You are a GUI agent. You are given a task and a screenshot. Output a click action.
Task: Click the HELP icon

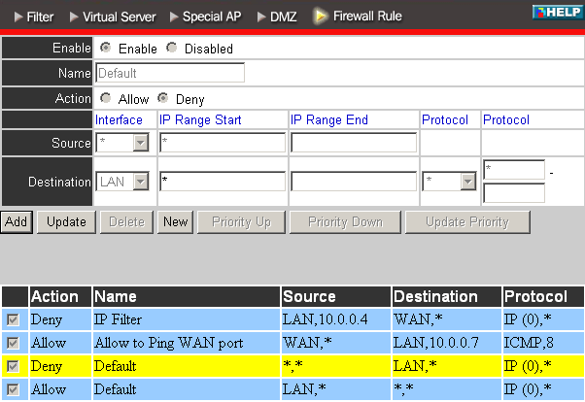558,13
